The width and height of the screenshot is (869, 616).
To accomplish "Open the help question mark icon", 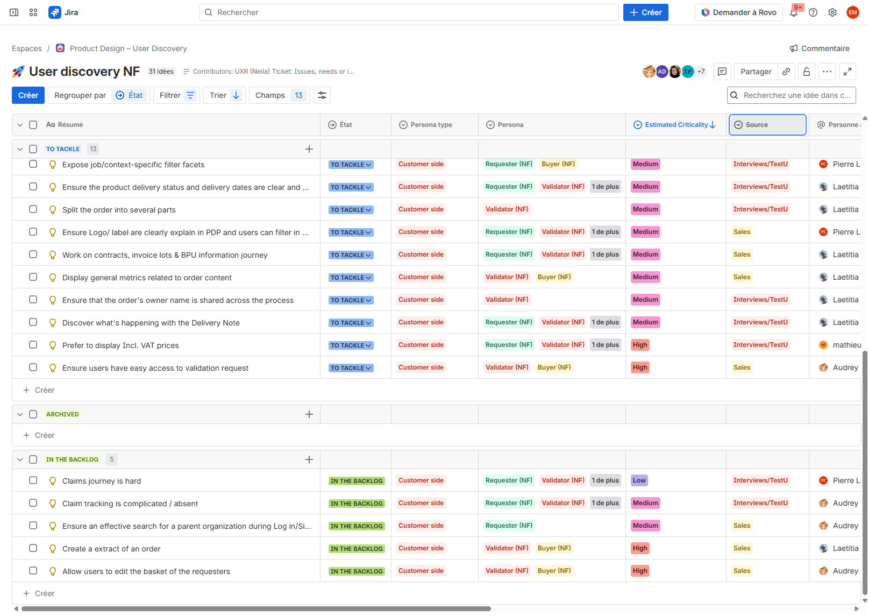I will pyautogui.click(x=813, y=12).
